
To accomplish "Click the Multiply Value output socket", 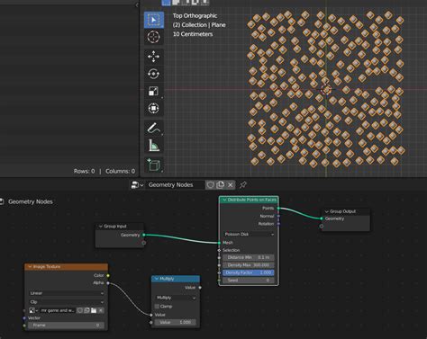I will (x=200, y=288).
